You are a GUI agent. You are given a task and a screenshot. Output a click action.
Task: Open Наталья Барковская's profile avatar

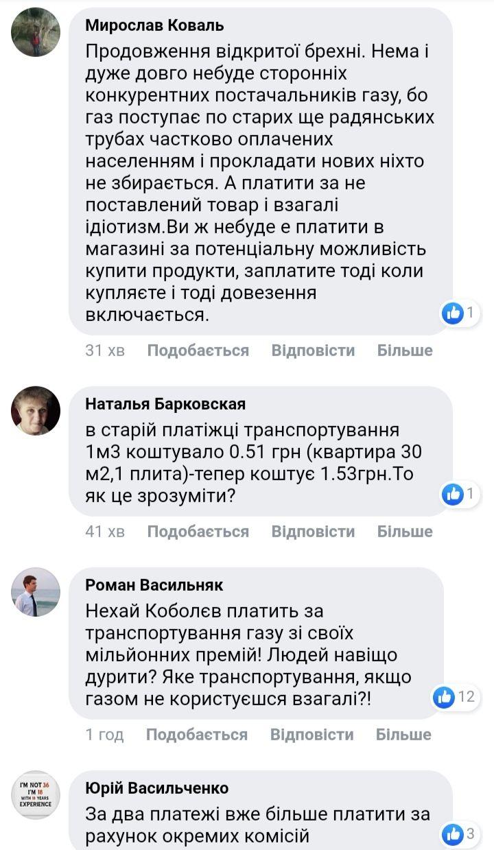[x=36, y=411]
